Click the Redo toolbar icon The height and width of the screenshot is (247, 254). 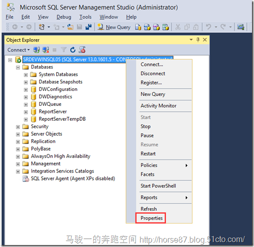click(223, 27)
